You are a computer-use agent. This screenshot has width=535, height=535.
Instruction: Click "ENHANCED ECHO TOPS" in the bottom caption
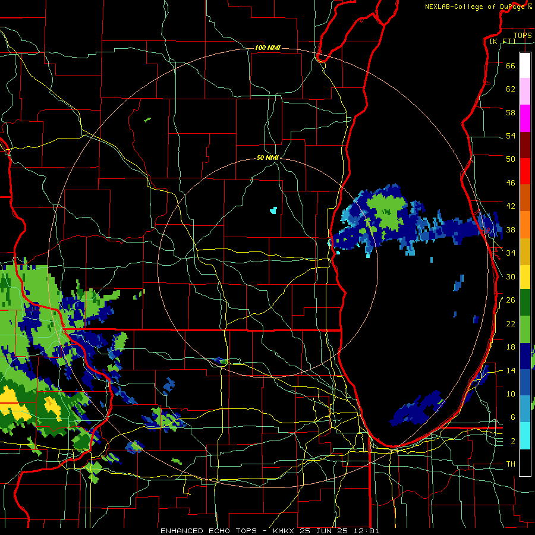209,531
